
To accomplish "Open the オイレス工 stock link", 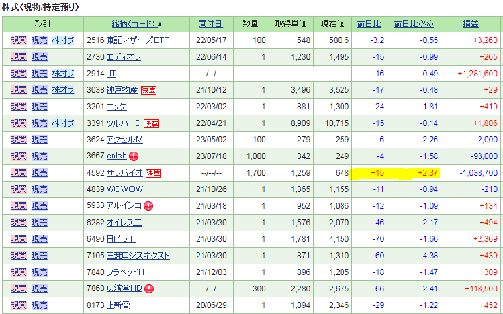I will 124,223.
